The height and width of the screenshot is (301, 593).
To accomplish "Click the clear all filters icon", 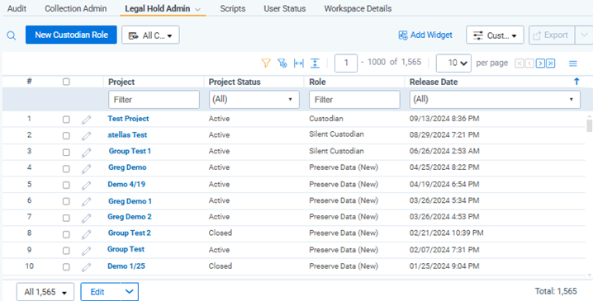I will [282, 63].
